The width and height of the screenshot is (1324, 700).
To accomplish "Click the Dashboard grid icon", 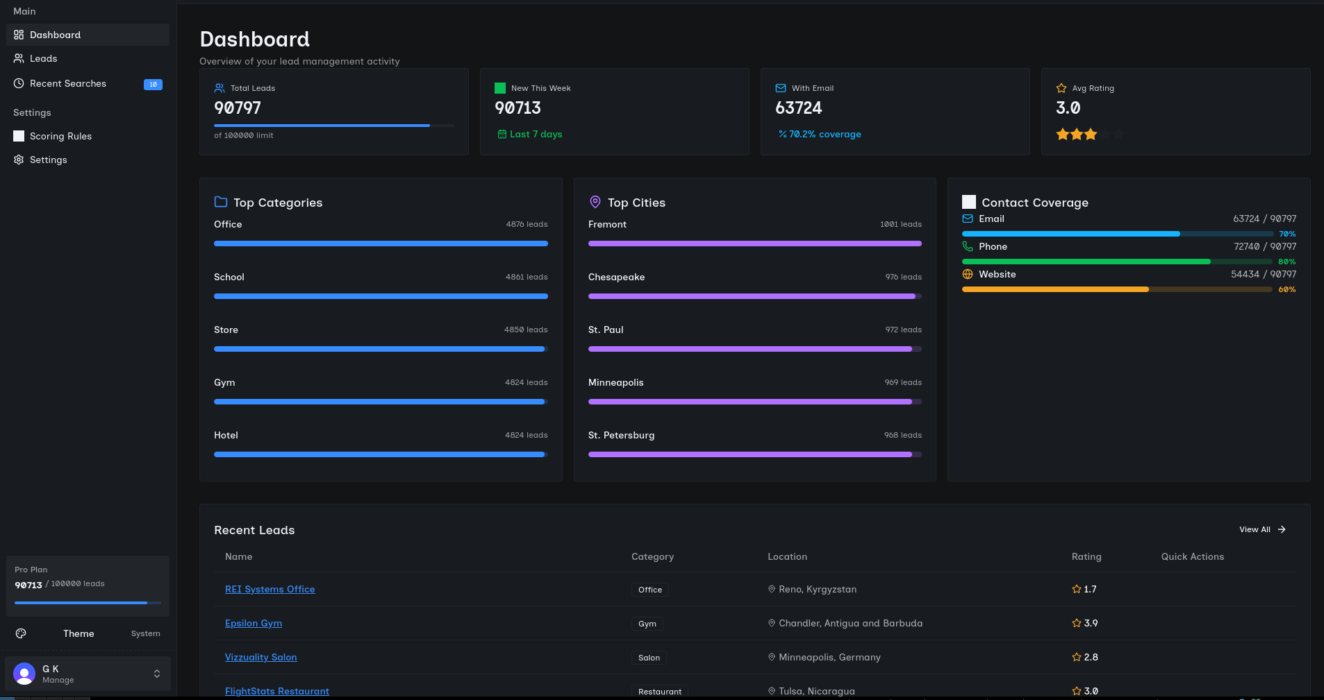I will click(x=19, y=35).
